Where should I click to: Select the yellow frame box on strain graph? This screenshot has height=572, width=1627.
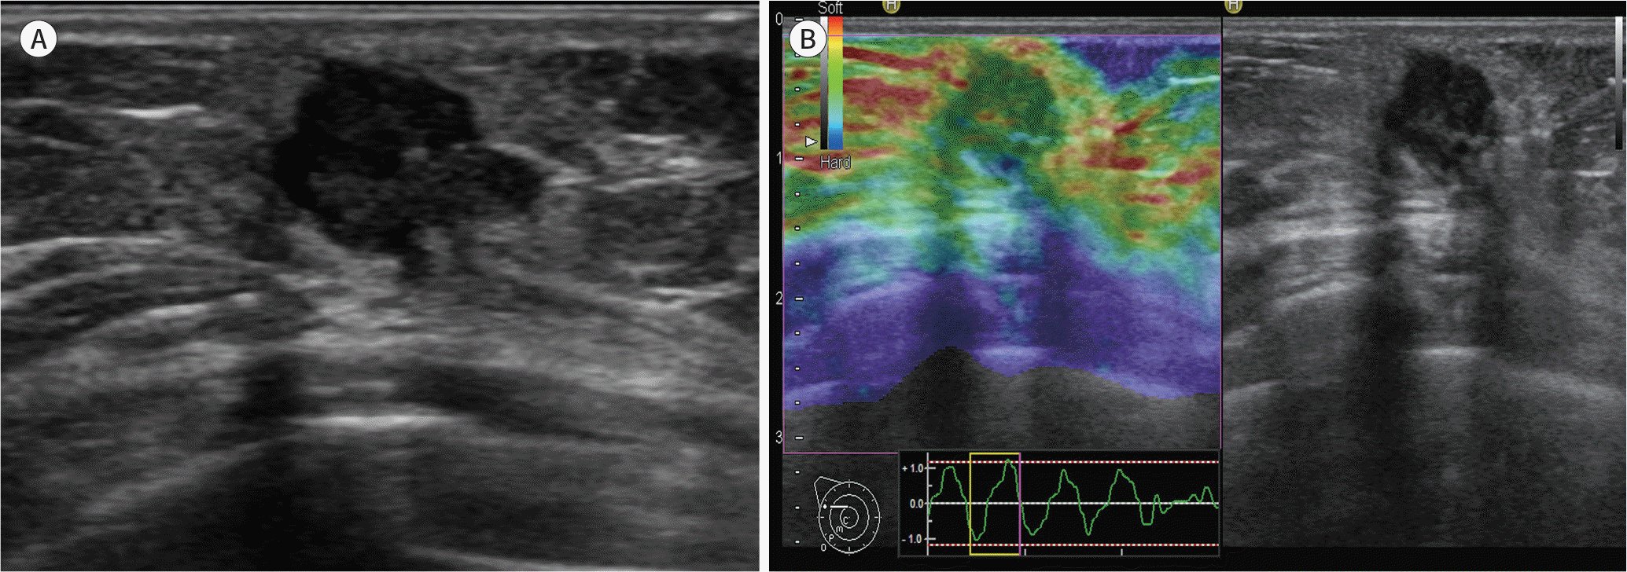(x=995, y=504)
